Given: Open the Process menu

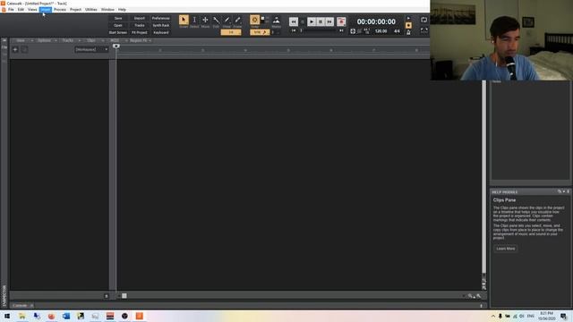Looking at the screenshot, I should tap(60, 10).
